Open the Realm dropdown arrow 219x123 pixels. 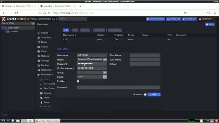pos(105,59)
